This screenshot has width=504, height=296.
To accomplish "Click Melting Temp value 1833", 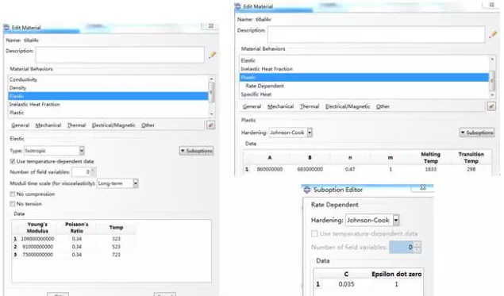I will (431, 169).
